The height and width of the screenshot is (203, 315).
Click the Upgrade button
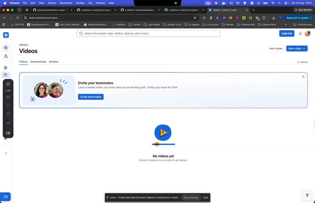(287, 34)
